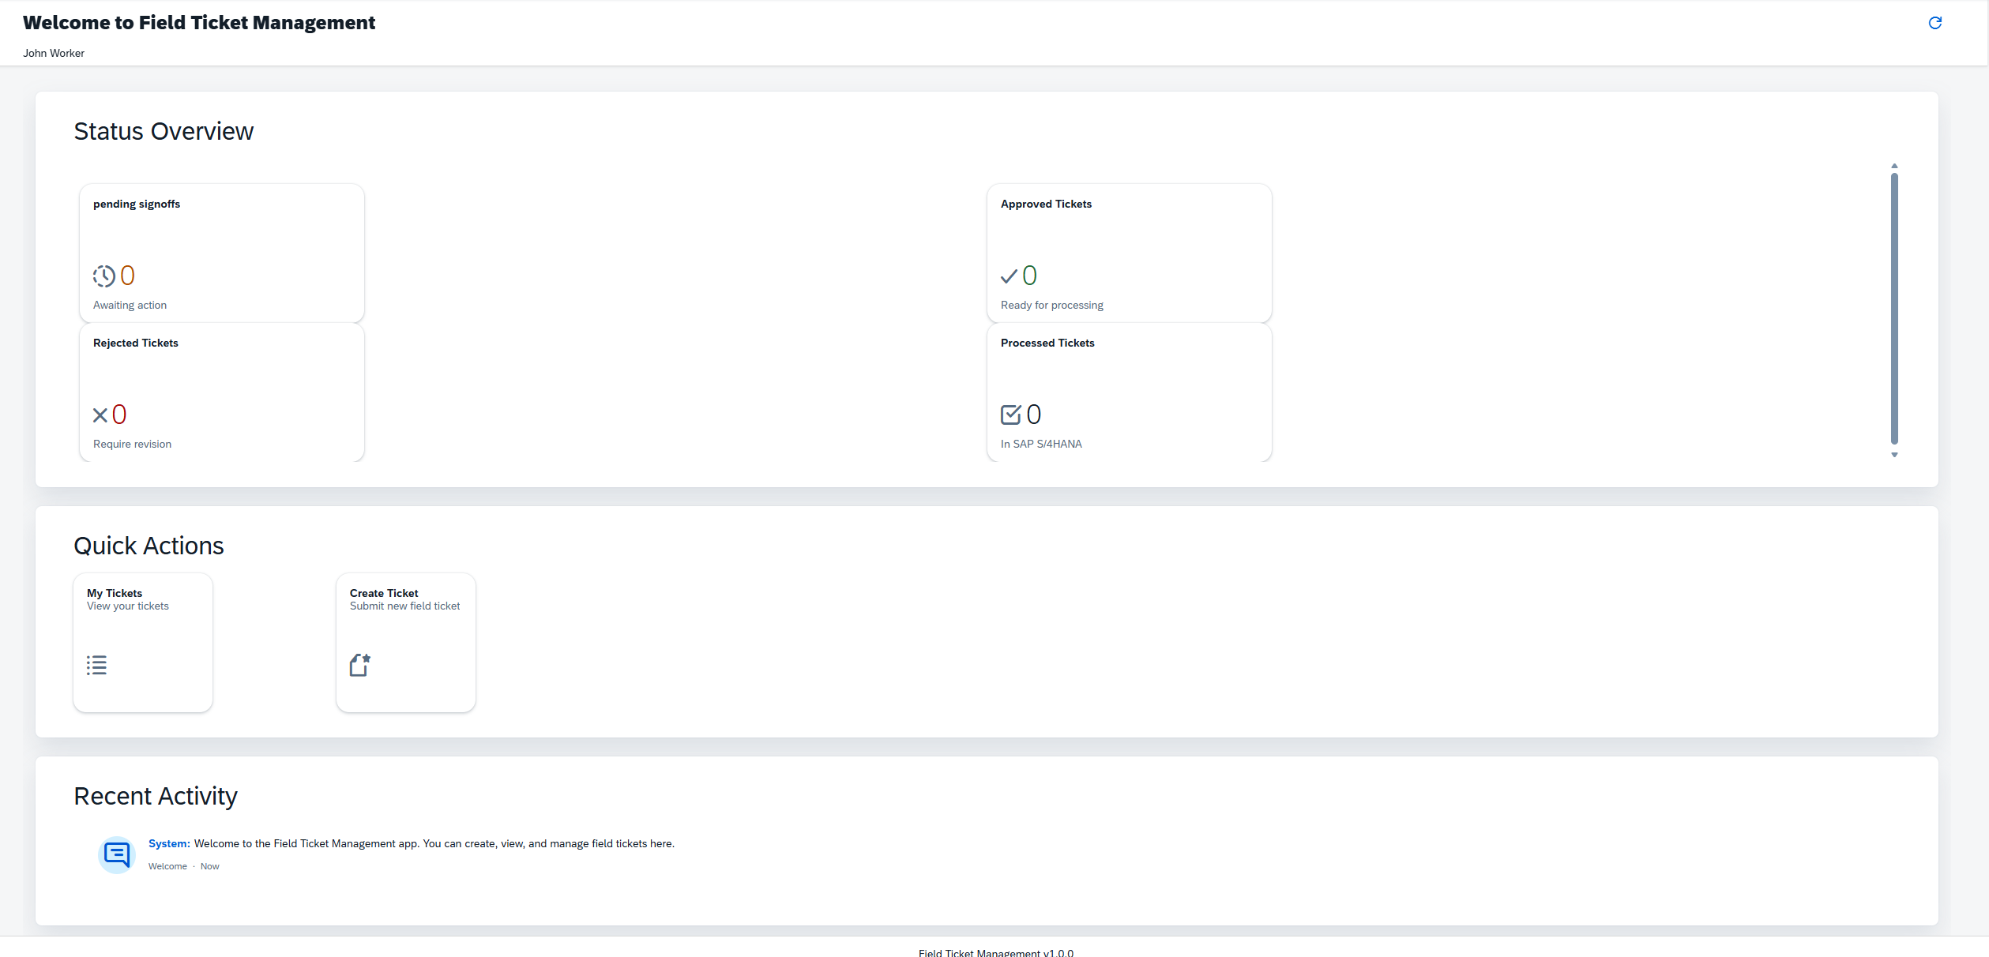The height and width of the screenshot is (957, 1989).
Task: Click the clock icon on pending signoffs
Action: coord(103,276)
